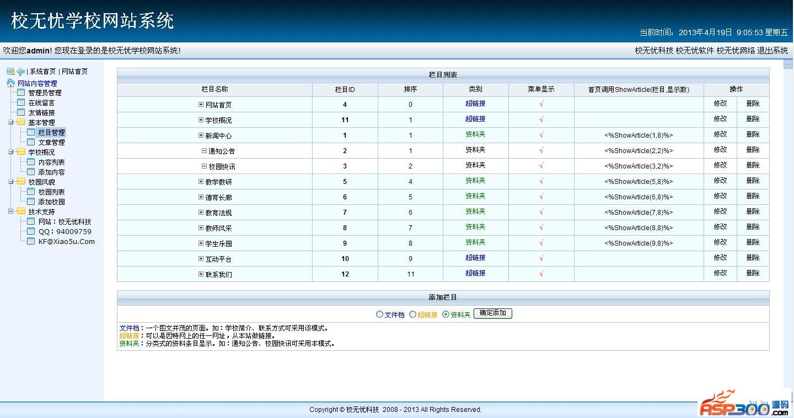Click the folder icon beside 基本管理
794x418 pixels.
coord(21,122)
